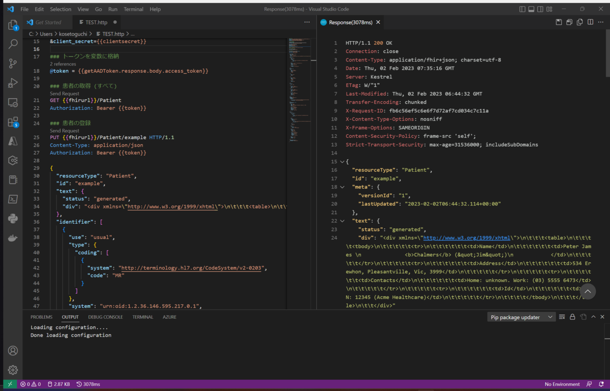Open the notebook-like icon in activity bar
The height and width of the screenshot is (391, 610).
click(x=13, y=180)
